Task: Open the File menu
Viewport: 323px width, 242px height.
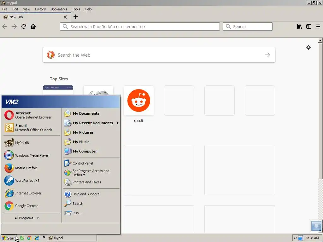Action: point(5,9)
